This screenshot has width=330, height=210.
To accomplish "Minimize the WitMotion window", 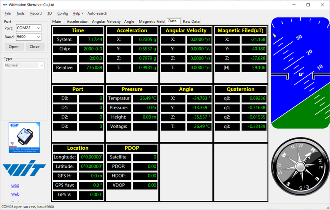I will tap(293, 5).
